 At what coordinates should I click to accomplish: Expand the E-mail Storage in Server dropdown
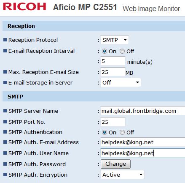121,82
